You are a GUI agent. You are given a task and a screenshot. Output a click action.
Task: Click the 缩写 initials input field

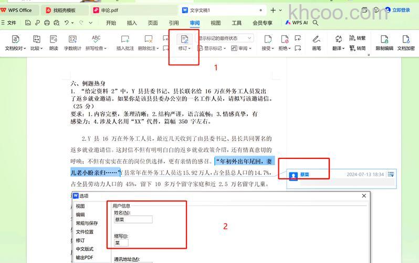(x=121, y=243)
